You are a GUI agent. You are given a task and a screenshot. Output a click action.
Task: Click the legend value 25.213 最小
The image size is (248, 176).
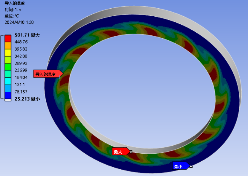coord(27,99)
